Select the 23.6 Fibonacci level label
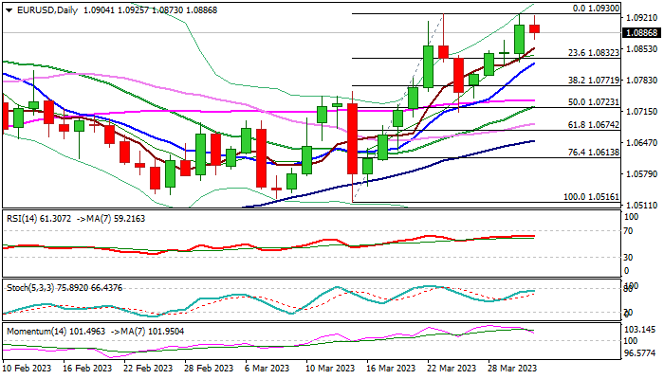The image size is (664, 379). click(594, 53)
